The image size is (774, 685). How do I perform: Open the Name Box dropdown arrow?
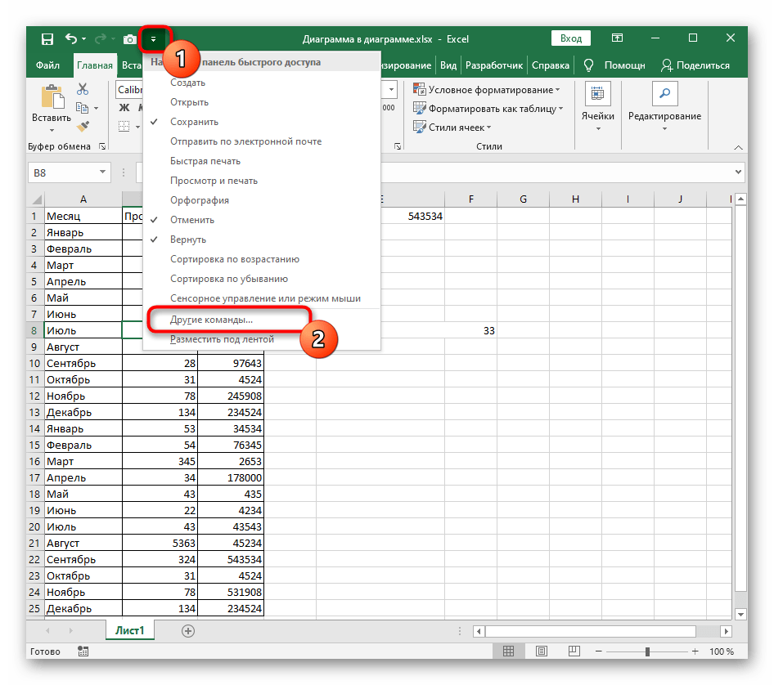tap(102, 172)
